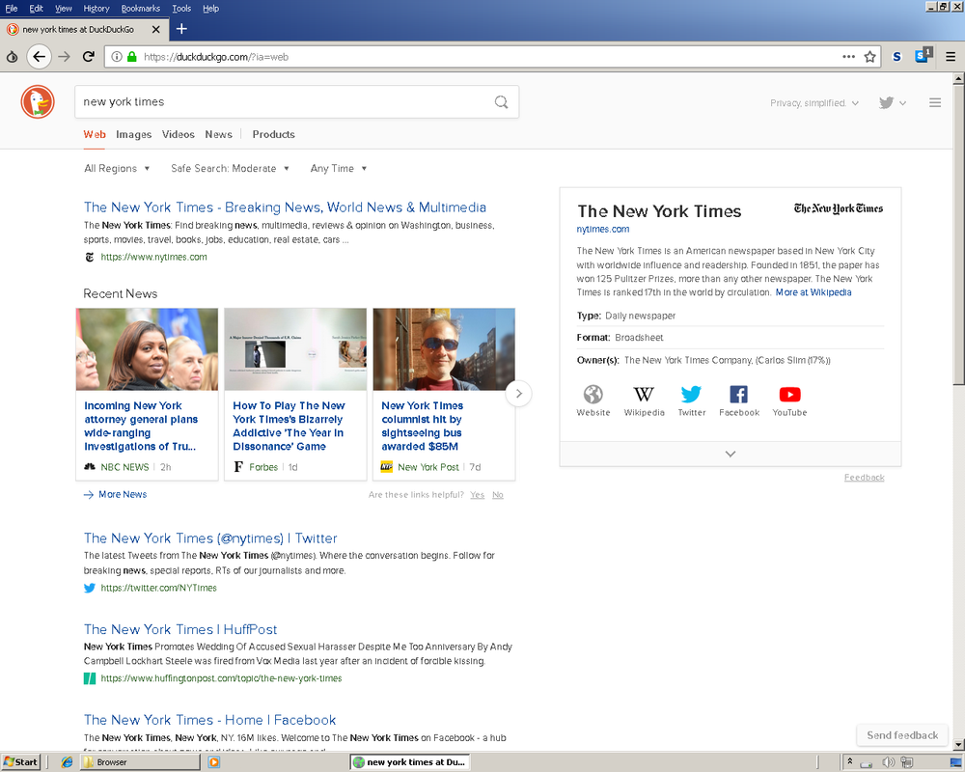The width and height of the screenshot is (965, 772).
Task: Open site information circle-i icon
Action: click(117, 57)
